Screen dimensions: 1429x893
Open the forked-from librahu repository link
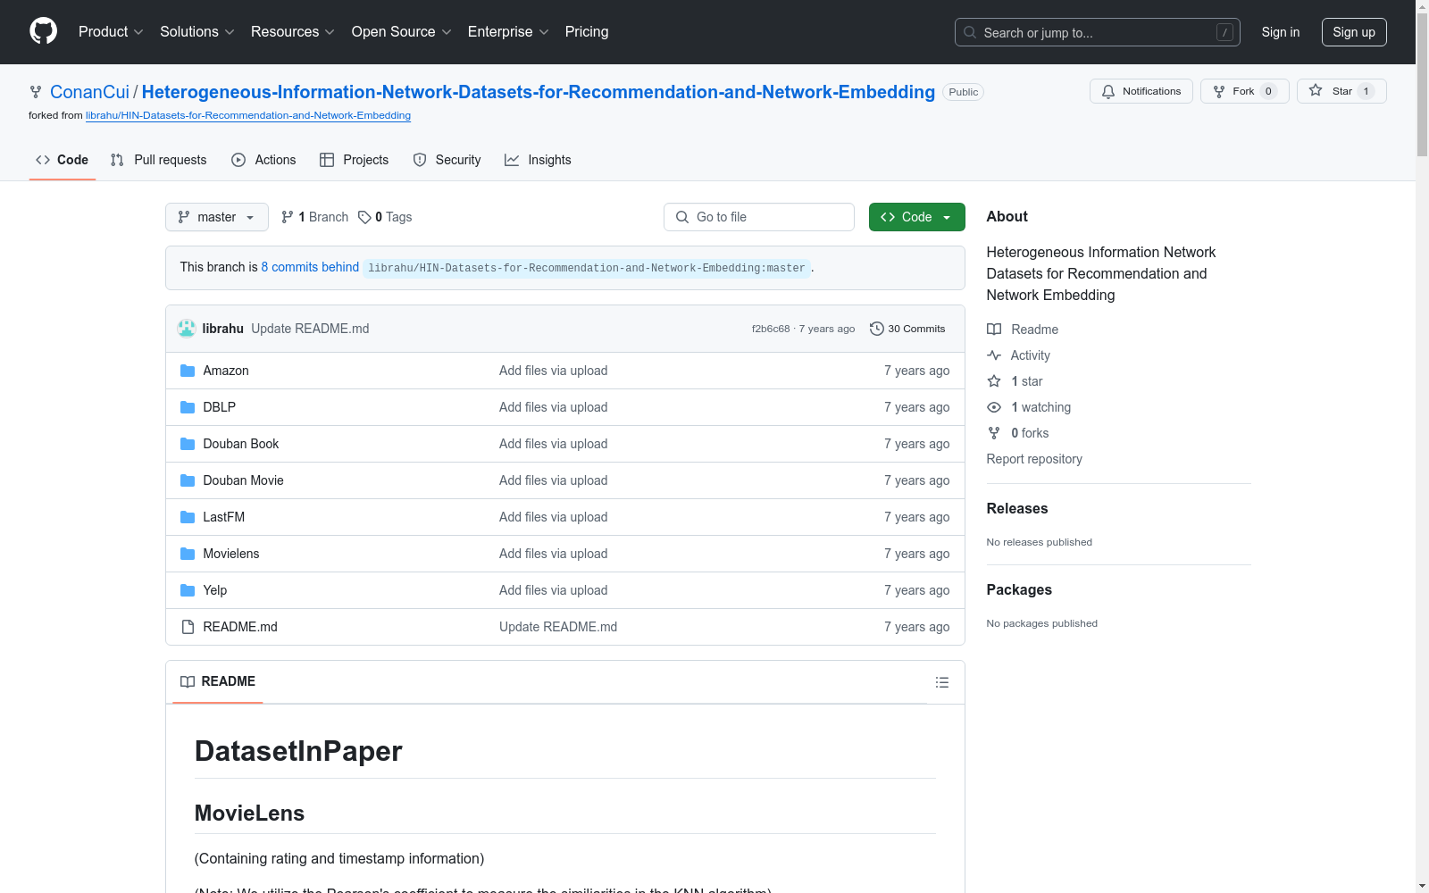(x=248, y=115)
